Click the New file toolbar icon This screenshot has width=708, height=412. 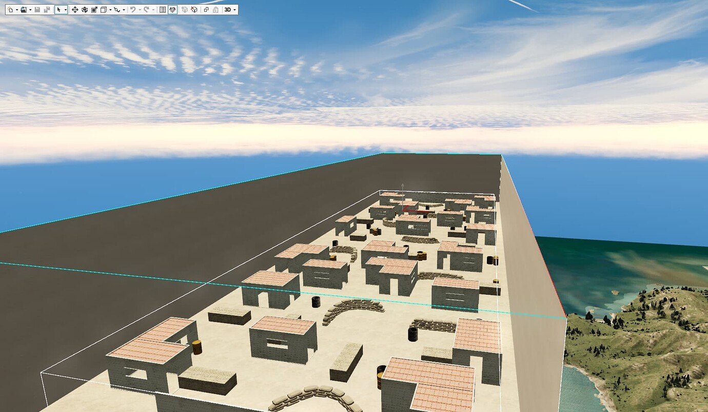[10, 10]
